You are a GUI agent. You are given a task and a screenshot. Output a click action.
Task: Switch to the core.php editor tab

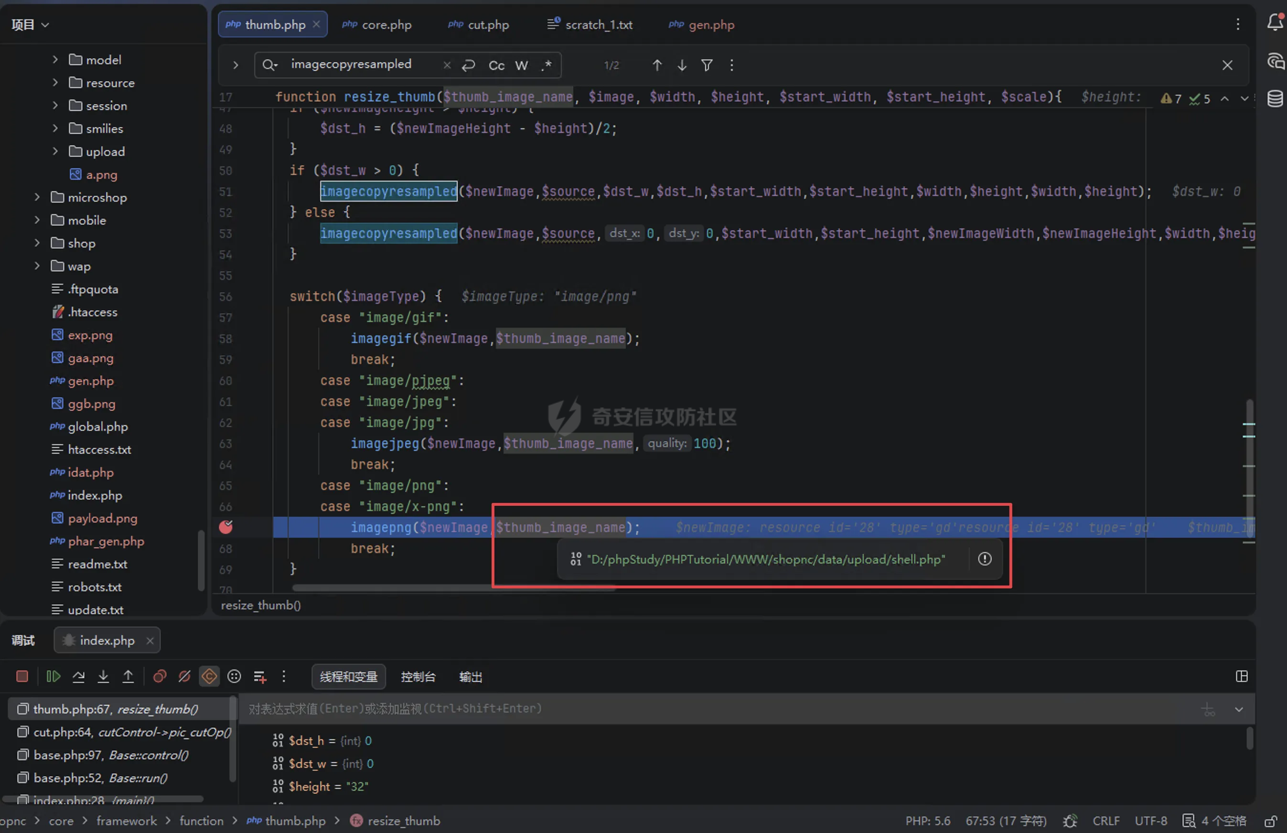(377, 24)
